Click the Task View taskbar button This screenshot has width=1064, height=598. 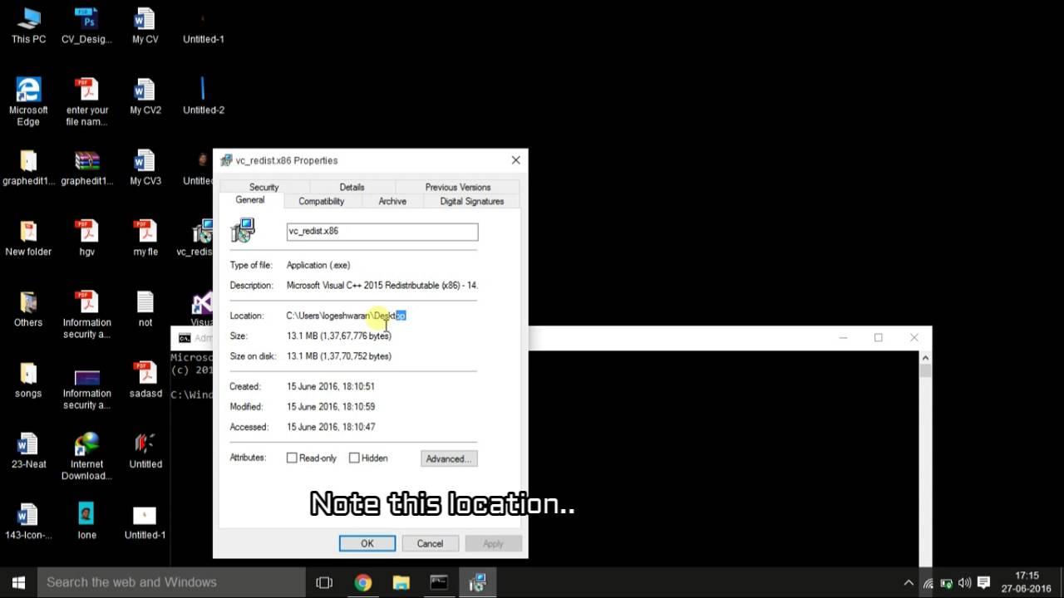[324, 582]
